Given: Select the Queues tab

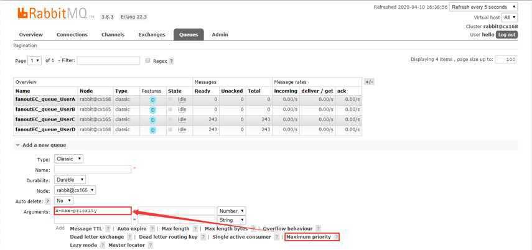Looking at the screenshot, I should pos(189,35).
